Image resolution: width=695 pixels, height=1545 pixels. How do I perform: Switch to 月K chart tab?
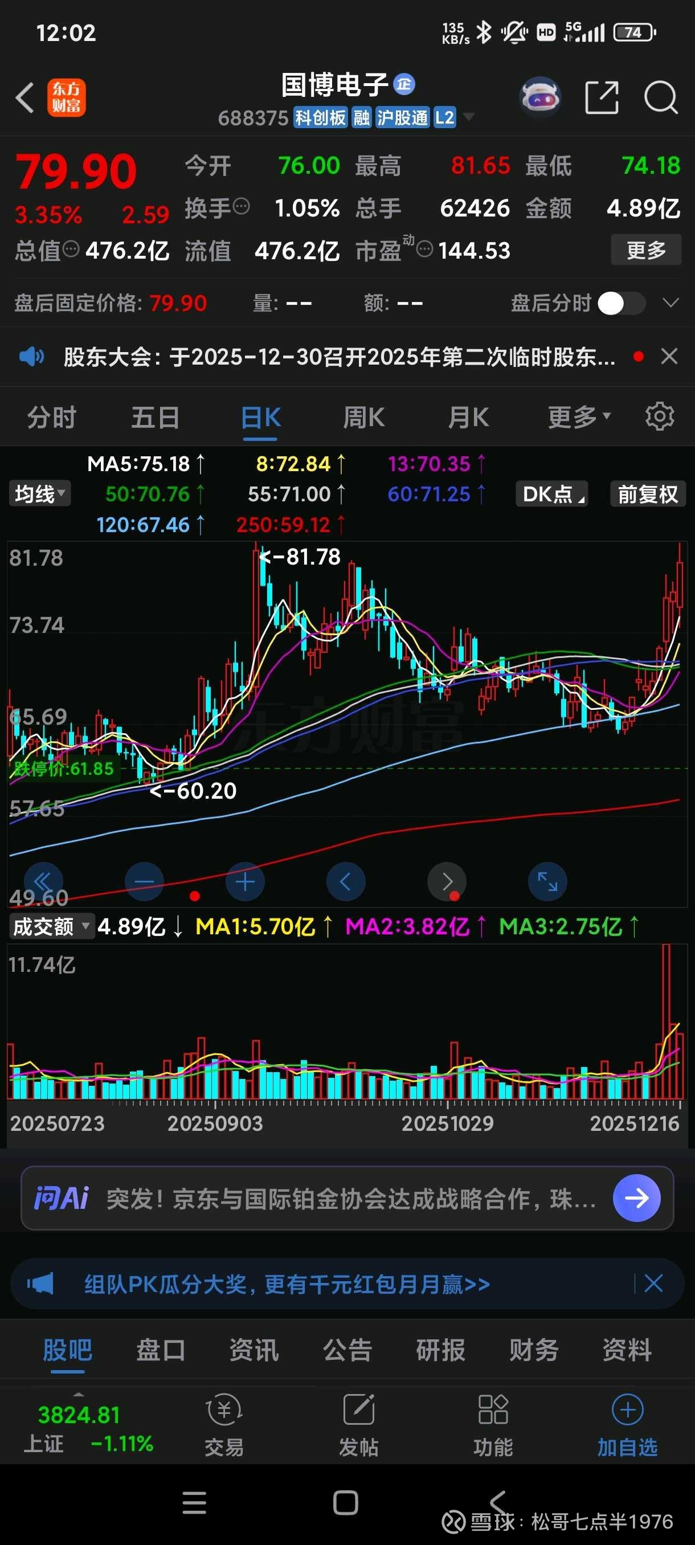468,416
